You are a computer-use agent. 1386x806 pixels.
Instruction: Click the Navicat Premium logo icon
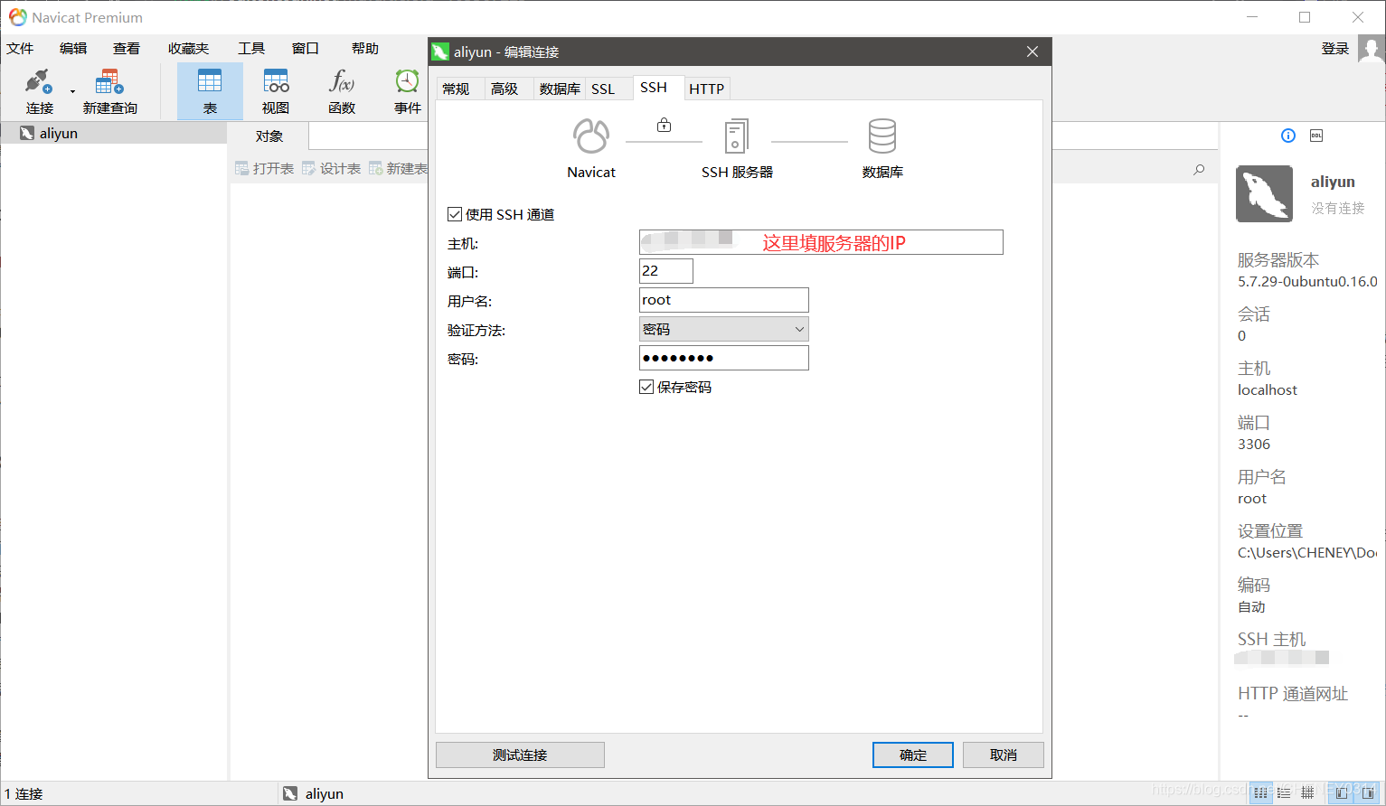[x=17, y=17]
